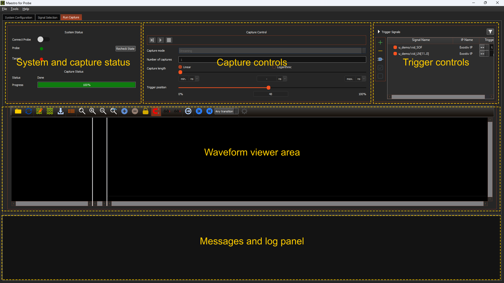Click the minus circle icon in toolbar

coord(135,111)
